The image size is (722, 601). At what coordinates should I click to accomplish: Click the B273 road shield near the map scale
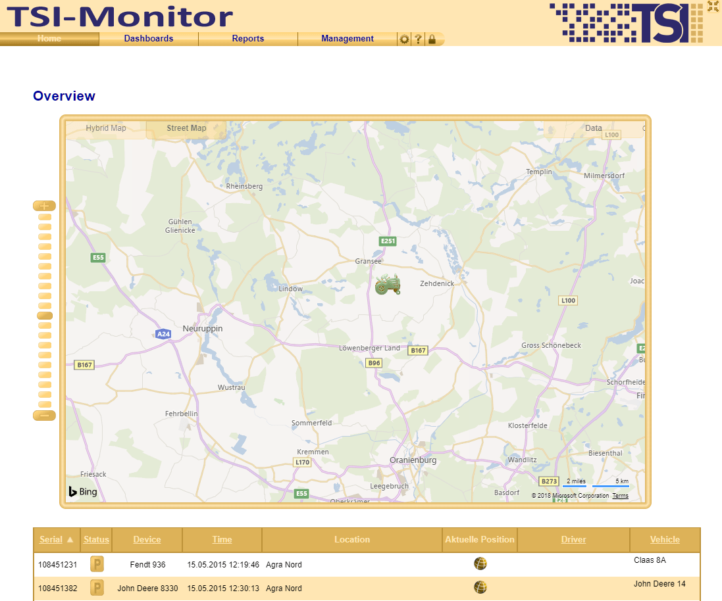(549, 481)
